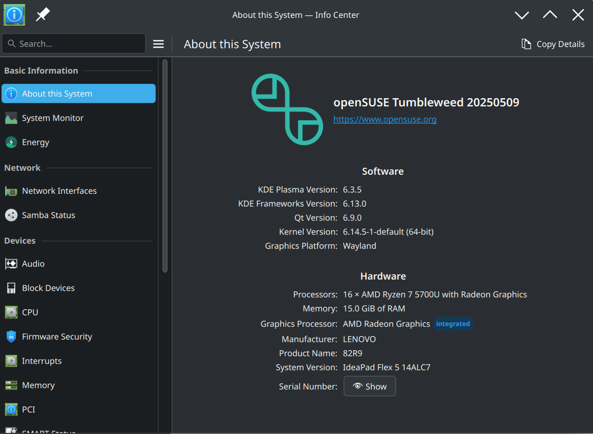Select the CPU sidebar item
This screenshot has height=434, width=593.
tap(79, 312)
